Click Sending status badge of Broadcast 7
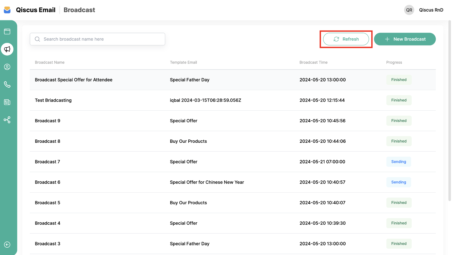This screenshot has height=255, width=452. tap(399, 162)
